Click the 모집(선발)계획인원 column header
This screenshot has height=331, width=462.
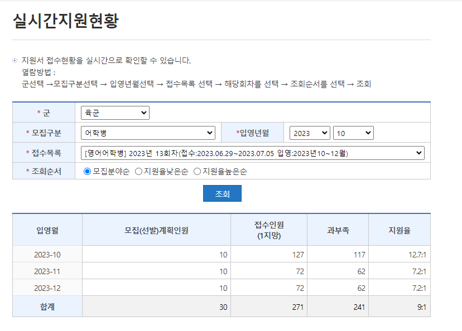pyautogui.click(x=156, y=230)
